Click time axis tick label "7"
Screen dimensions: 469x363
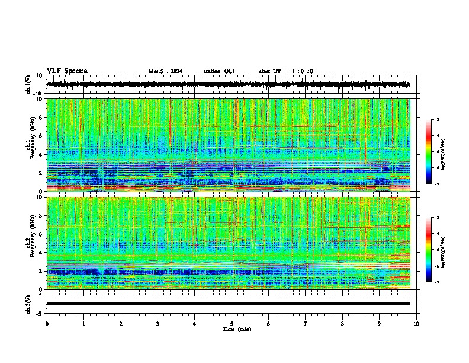pyautogui.click(x=306, y=324)
